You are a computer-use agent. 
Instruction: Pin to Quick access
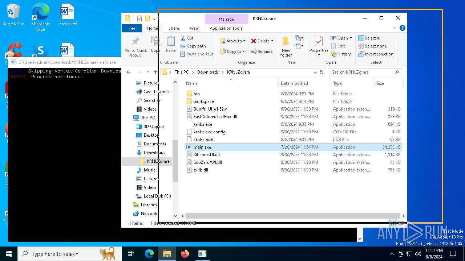[136, 46]
